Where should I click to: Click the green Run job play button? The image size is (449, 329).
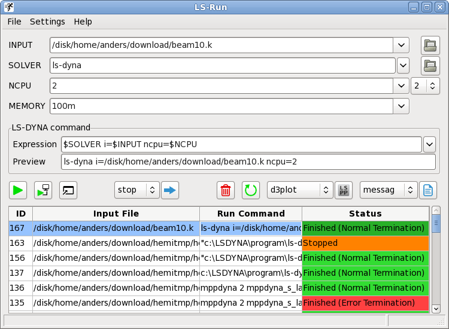[19, 190]
